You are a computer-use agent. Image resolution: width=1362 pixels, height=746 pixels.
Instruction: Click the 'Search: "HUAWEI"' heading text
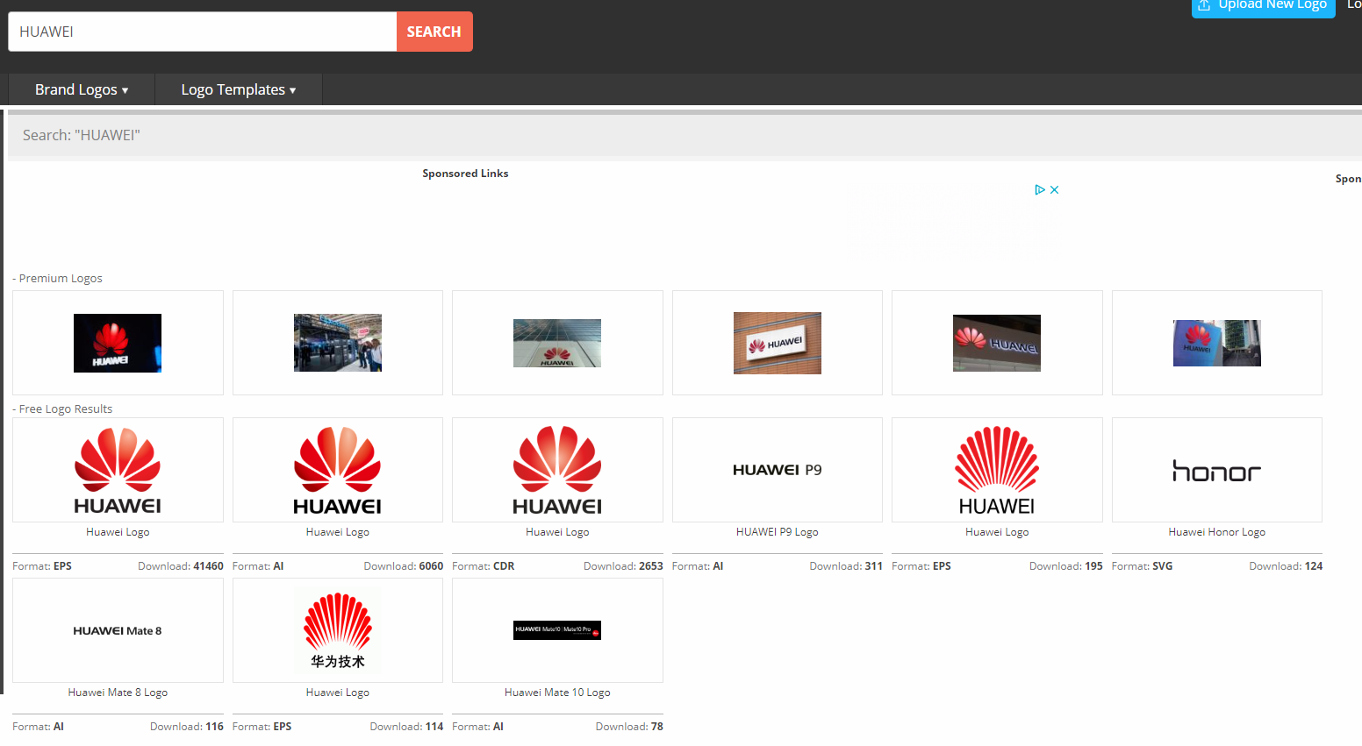pos(82,135)
